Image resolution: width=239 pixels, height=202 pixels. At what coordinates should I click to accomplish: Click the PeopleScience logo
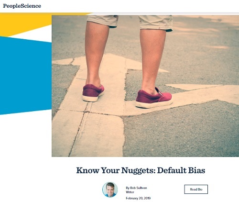[22, 6]
